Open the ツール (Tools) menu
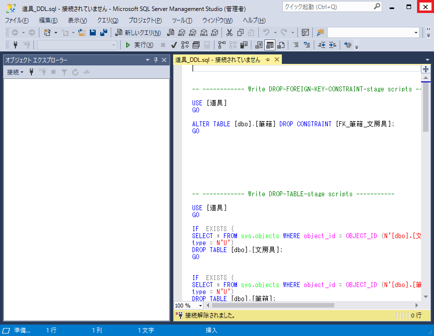Viewport: 434px width, 336px height. coord(182,20)
